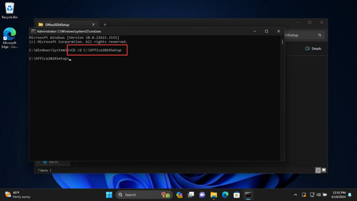Switch to the large thumbnails view layout

324,170
